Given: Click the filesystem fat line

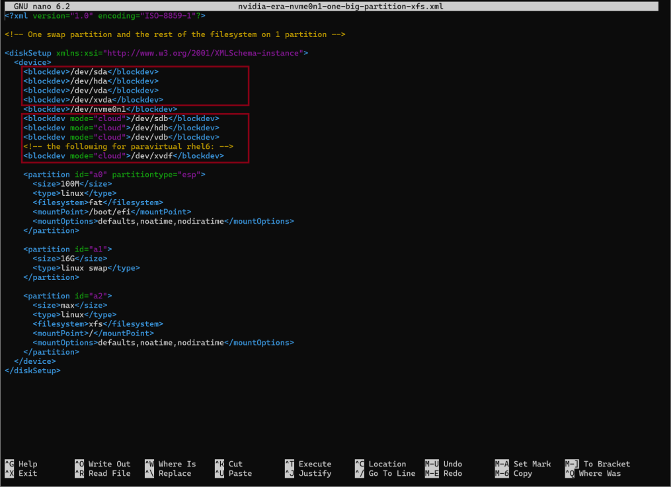Looking at the screenshot, I should tap(98, 202).
